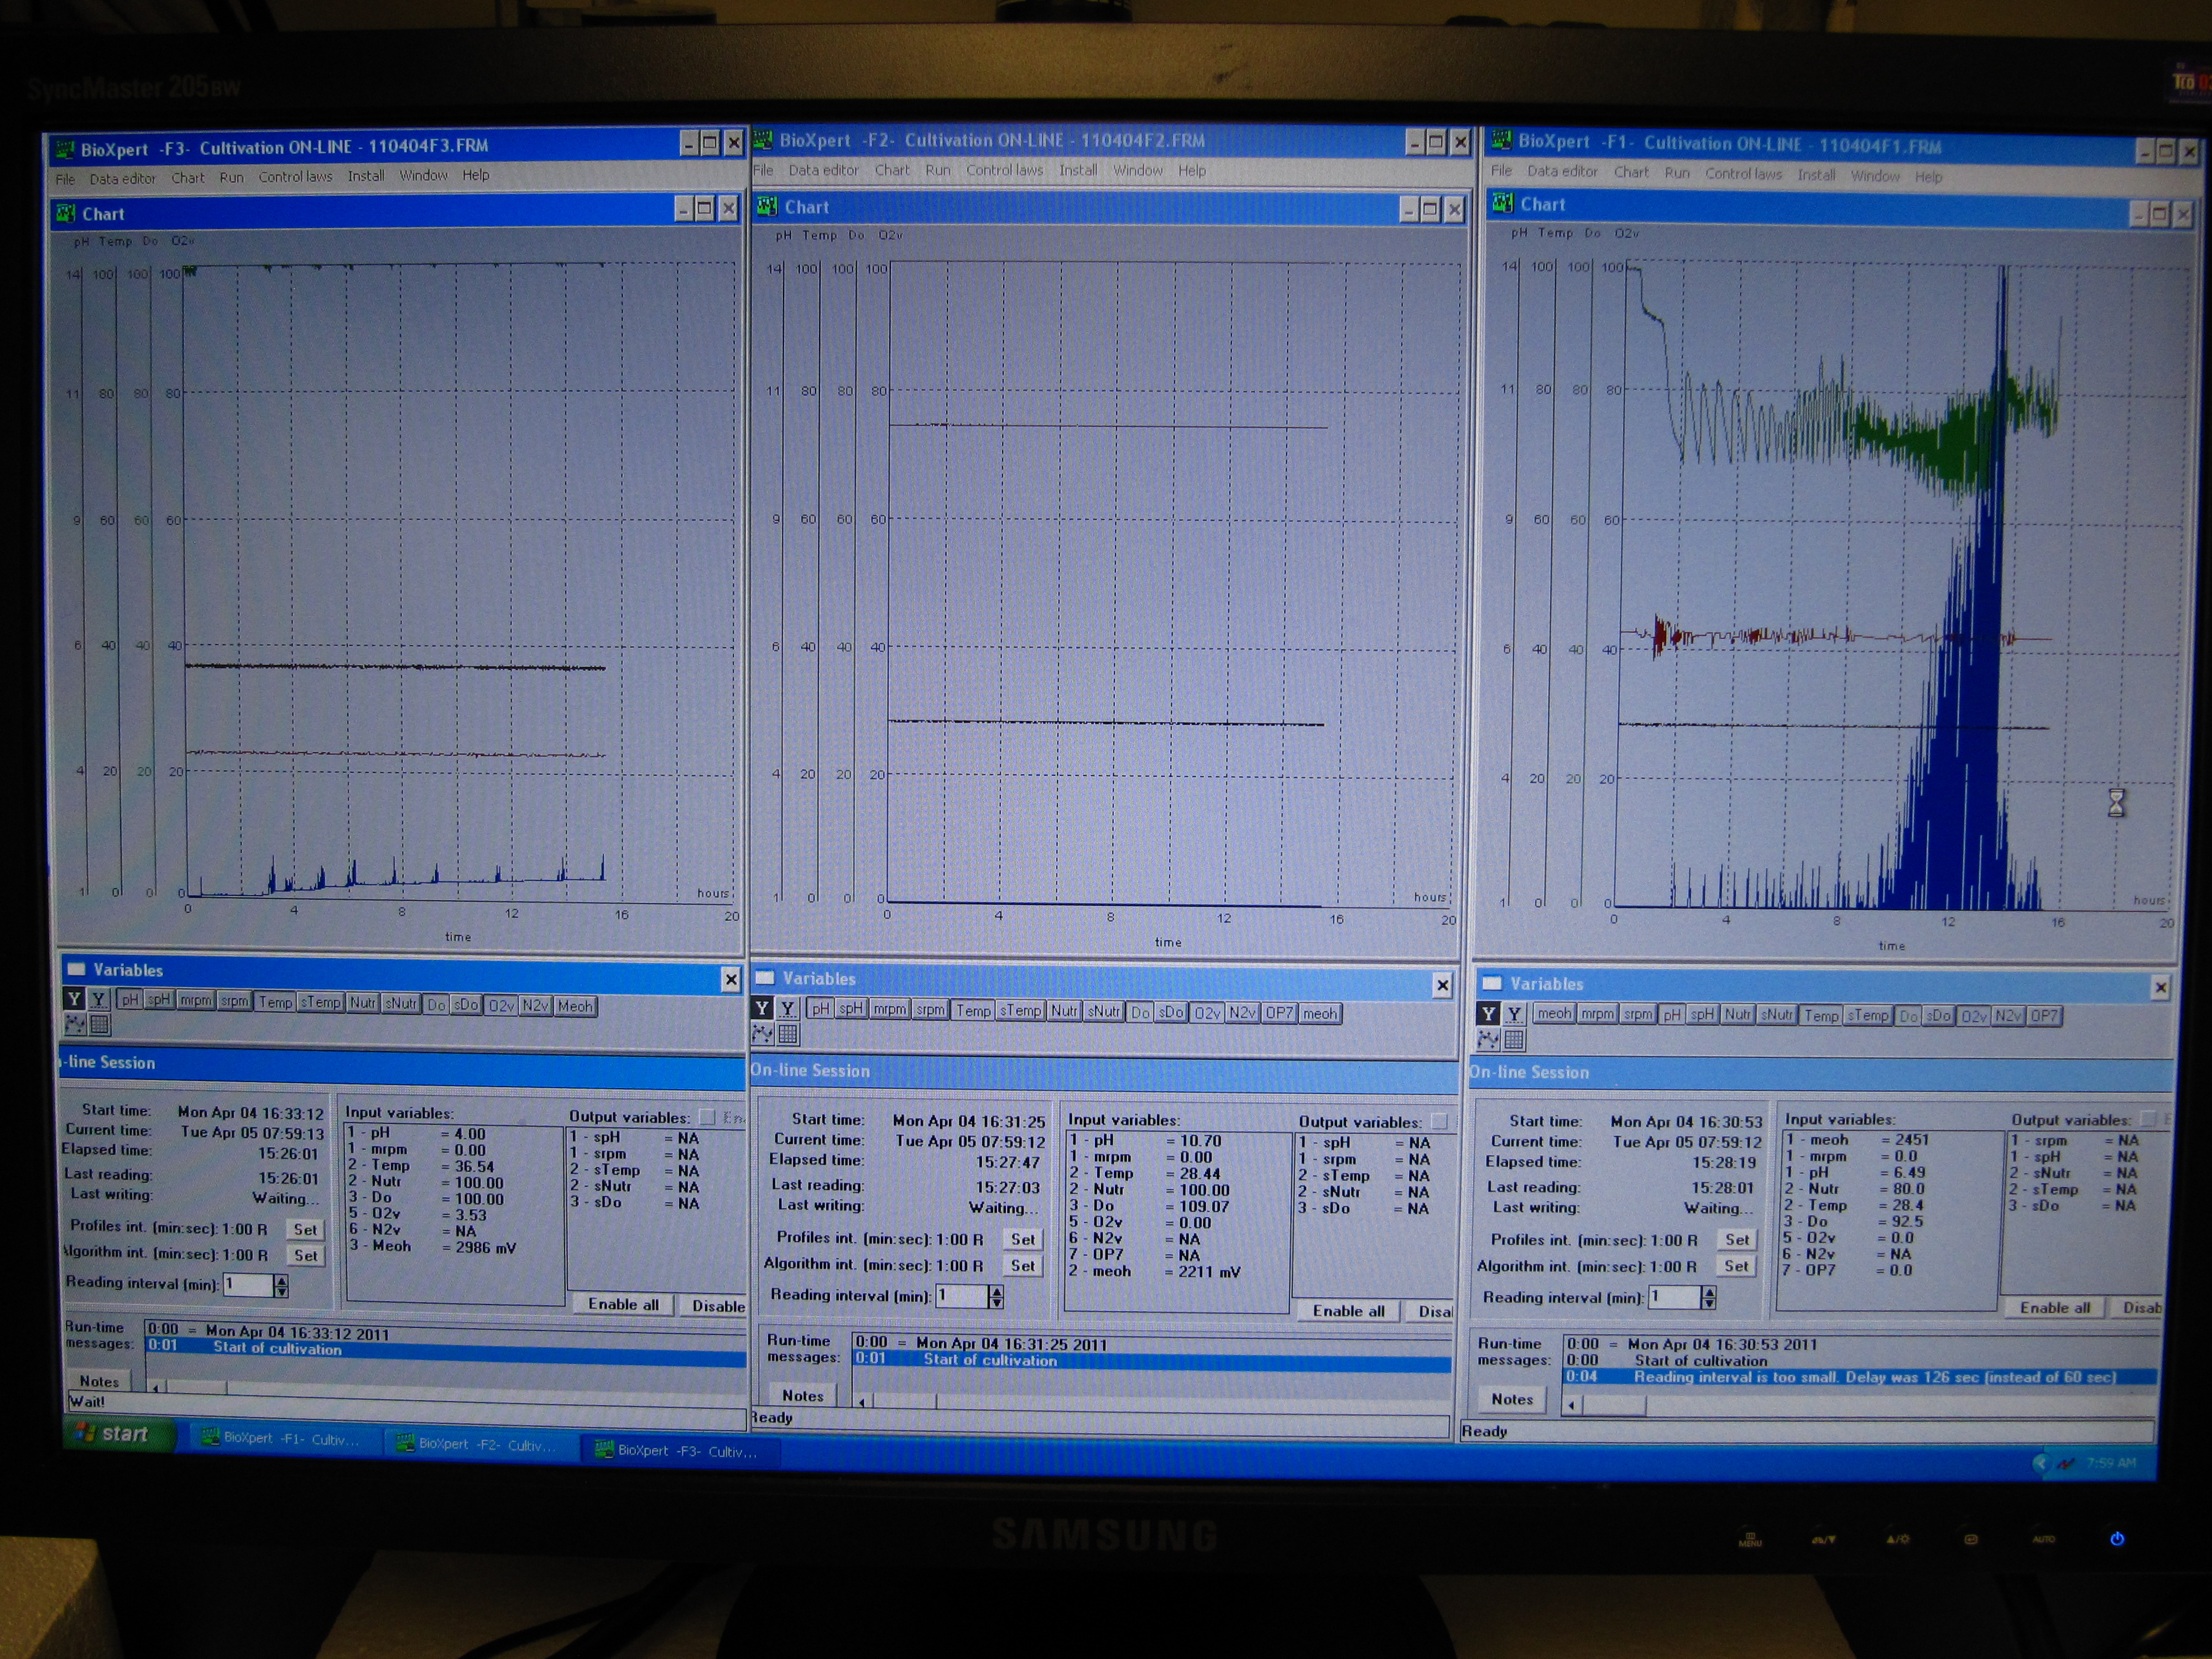Click the dotted Y axis icon in F1 Variables

1514,1014
